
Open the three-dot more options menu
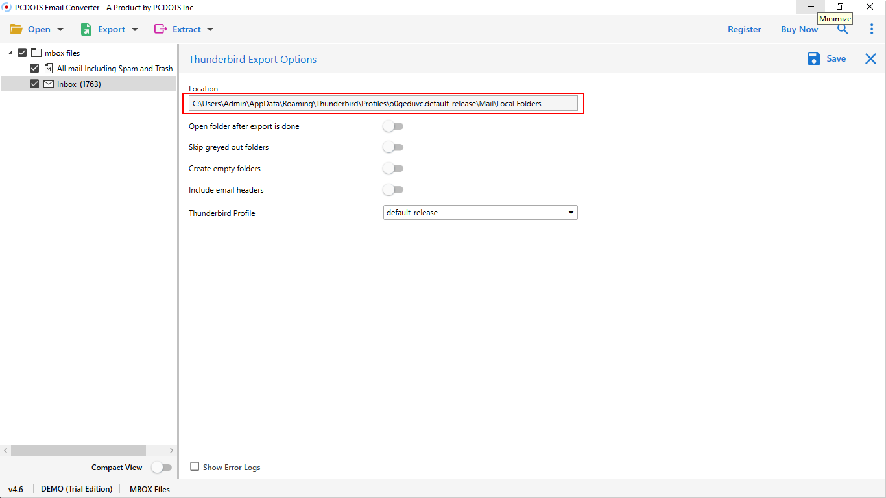tap(872, 29)
